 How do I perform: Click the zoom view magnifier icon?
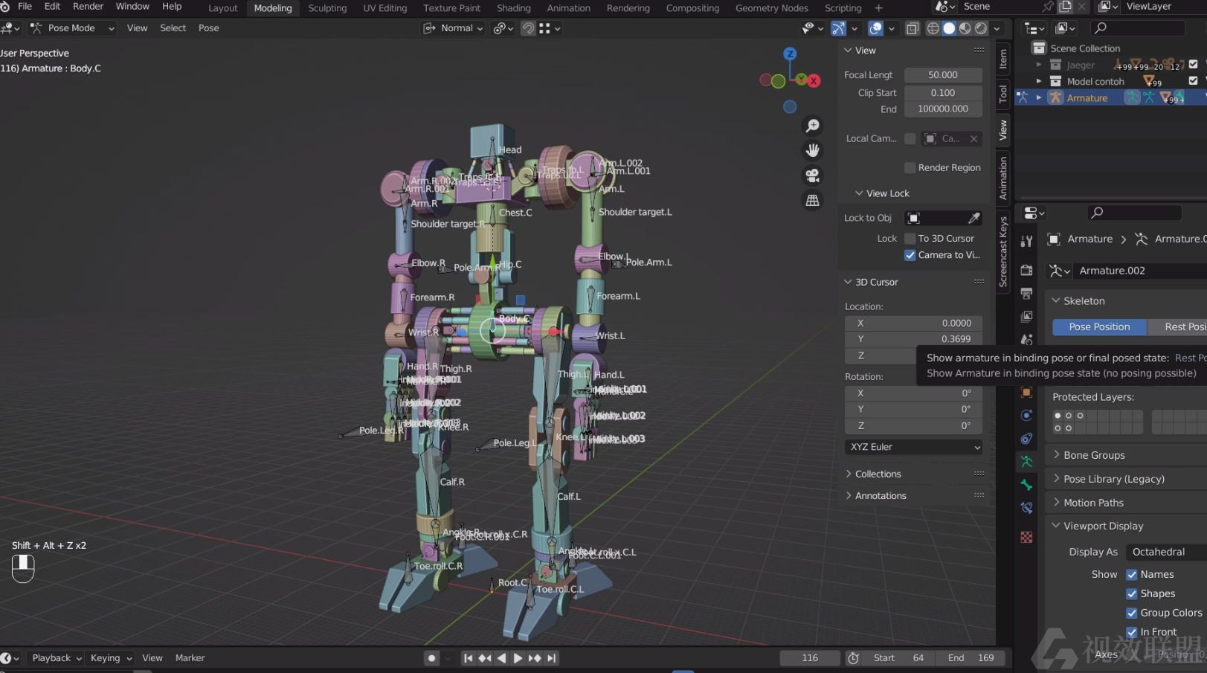coord(813,126)
